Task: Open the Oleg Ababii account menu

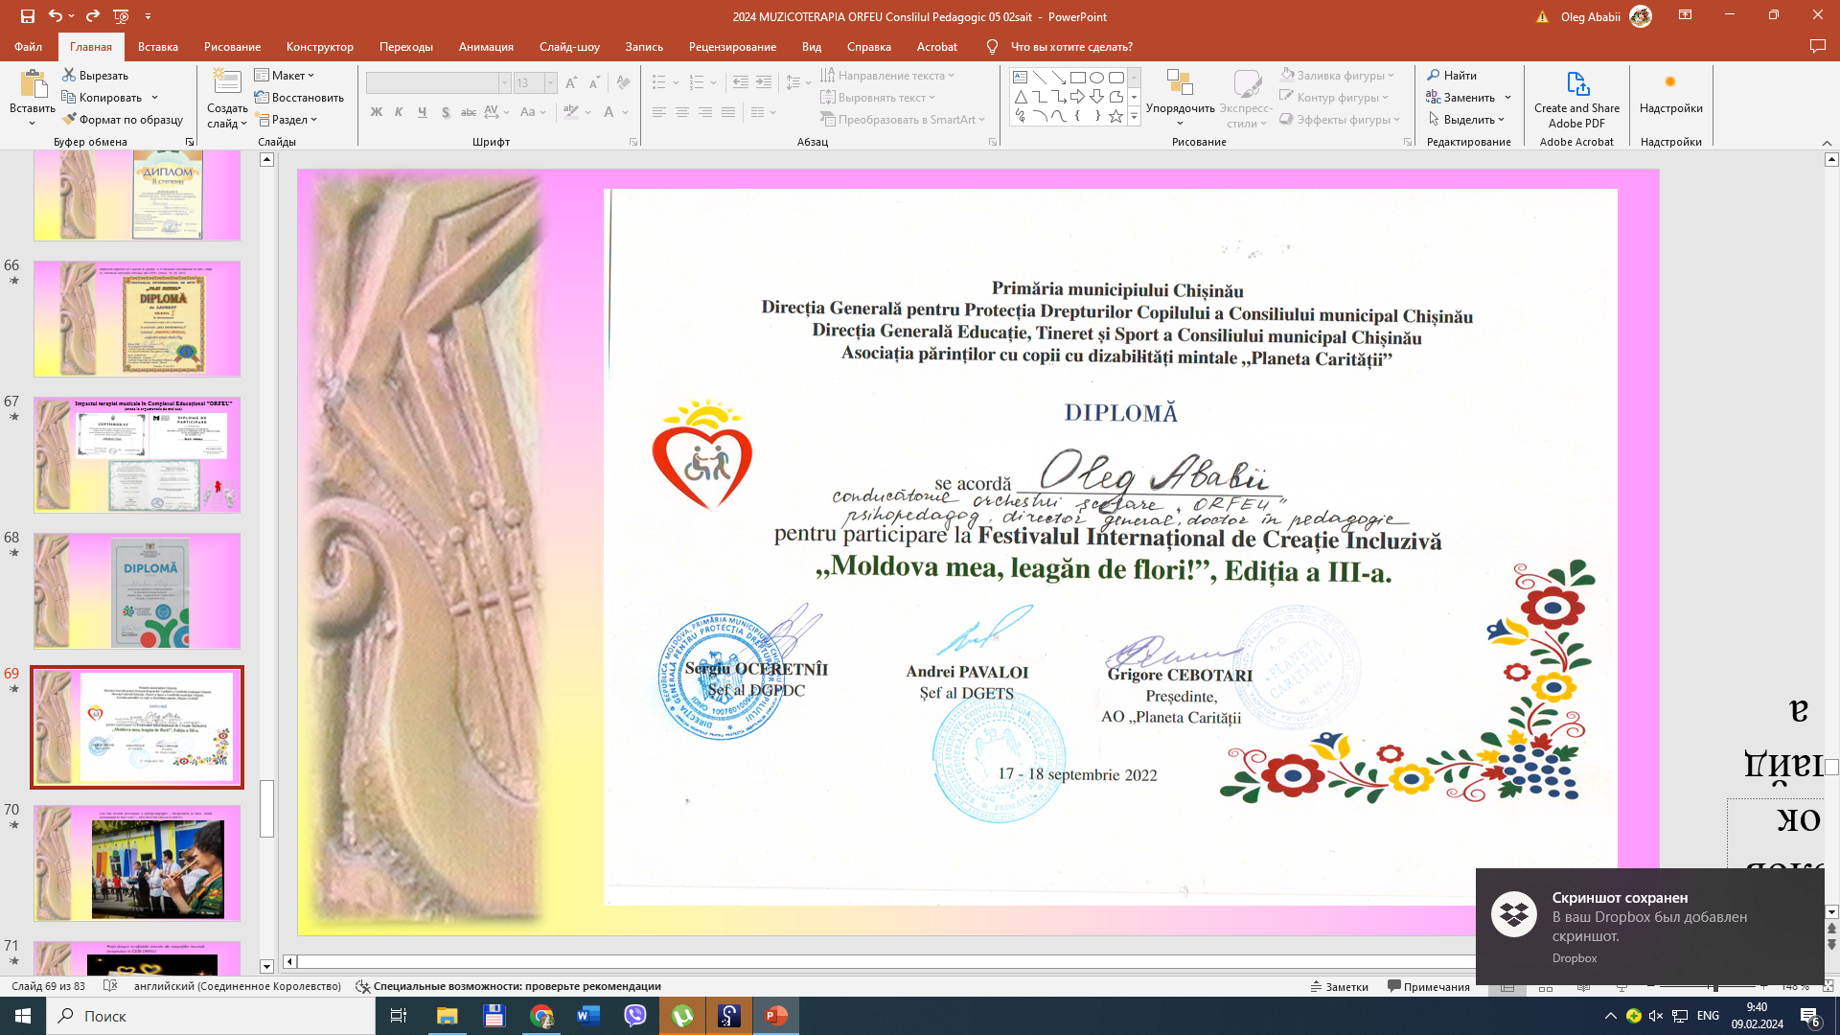Action: pos(1605,16)
